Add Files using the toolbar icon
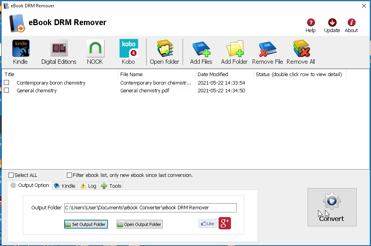371x246 pixels. coord(201,49)
